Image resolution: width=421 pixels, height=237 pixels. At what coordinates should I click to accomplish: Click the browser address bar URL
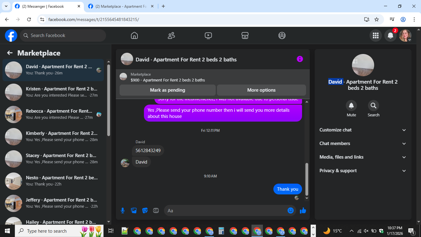point(94,19)
